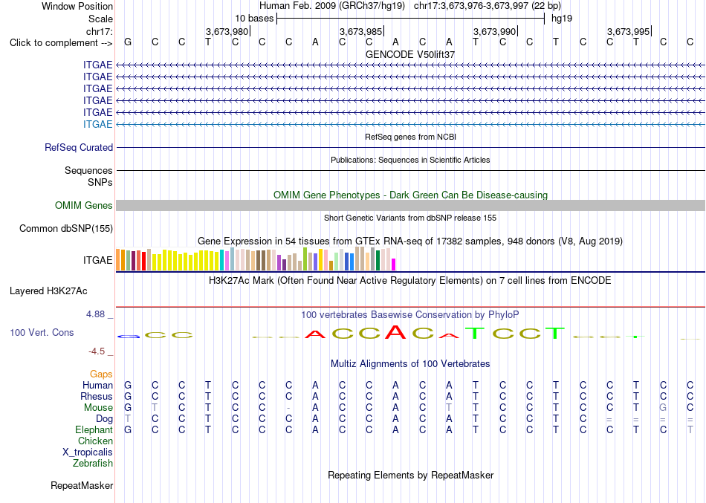Click the bright red GTEx tissue bar
The width and height of the screenshot is (706, 503).
click(143, 262)
